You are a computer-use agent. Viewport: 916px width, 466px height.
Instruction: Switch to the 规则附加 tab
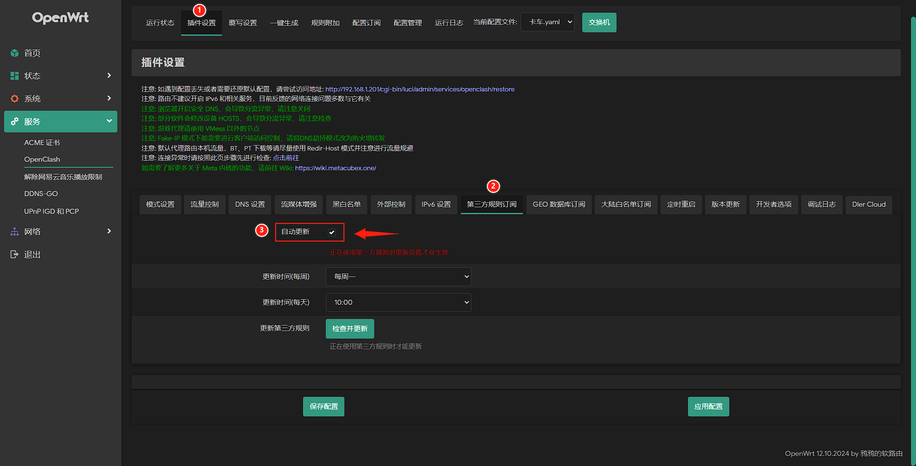click(325, 23)
